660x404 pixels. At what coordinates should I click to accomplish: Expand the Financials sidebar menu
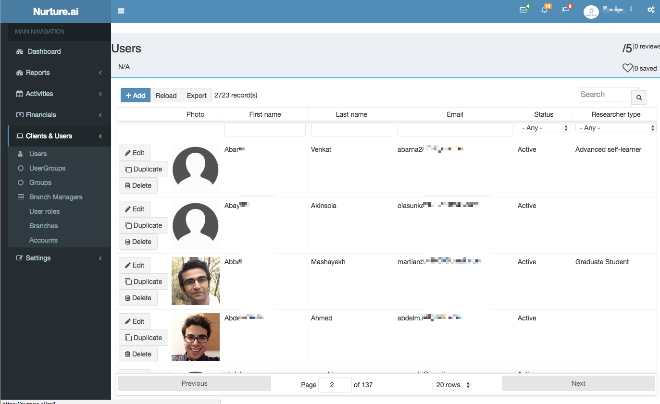[41, 115]
